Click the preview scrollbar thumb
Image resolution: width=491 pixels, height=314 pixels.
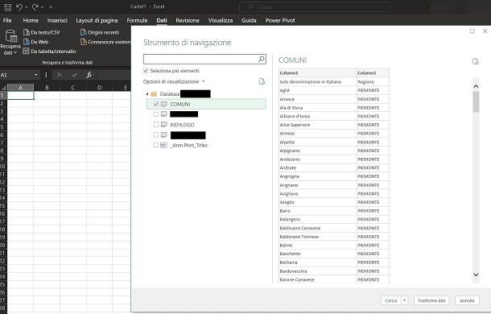point(476,101)
